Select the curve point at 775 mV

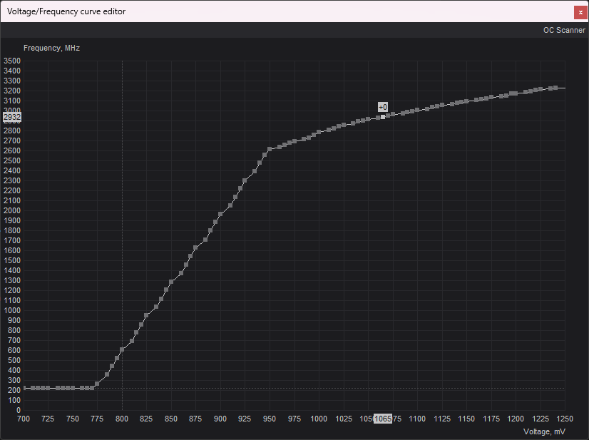point(97,384)
